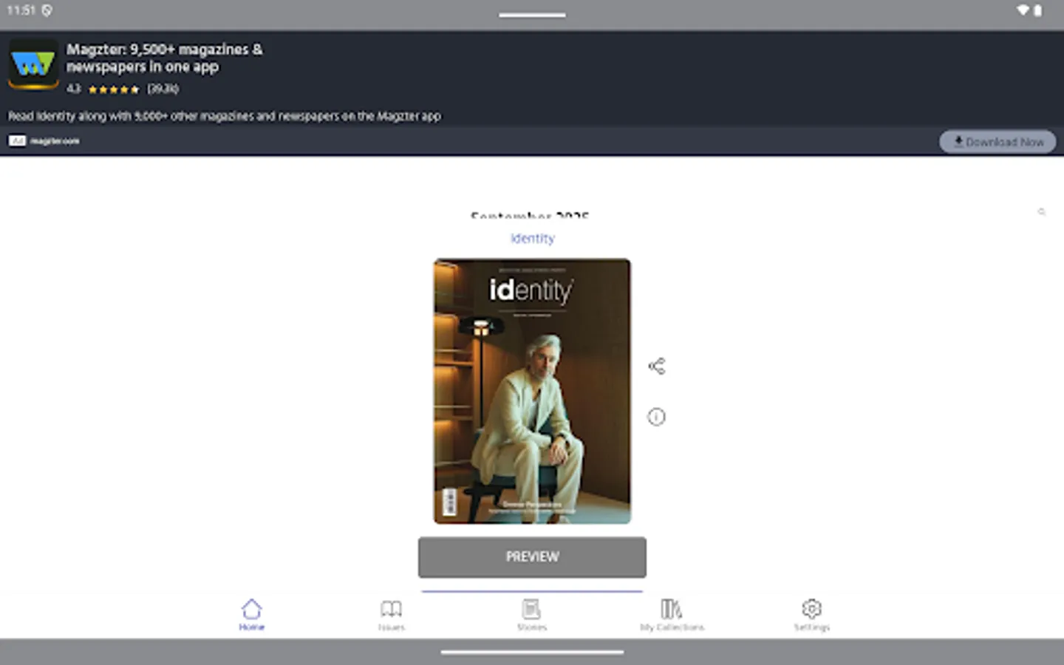
Task: Open the identity magazine title link
Action: click(x=531, y=238)
